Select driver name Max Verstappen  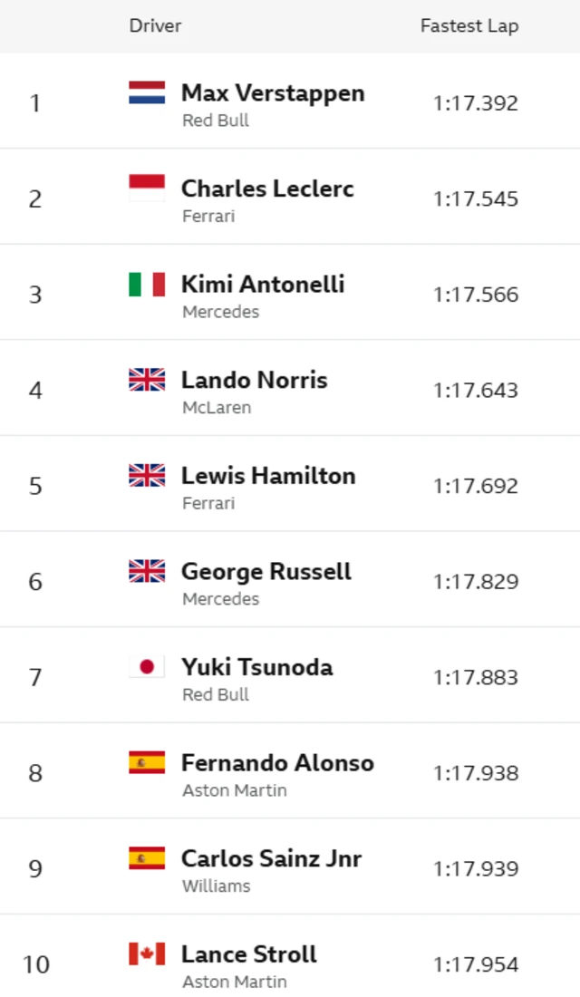click(x=273, y=92)
